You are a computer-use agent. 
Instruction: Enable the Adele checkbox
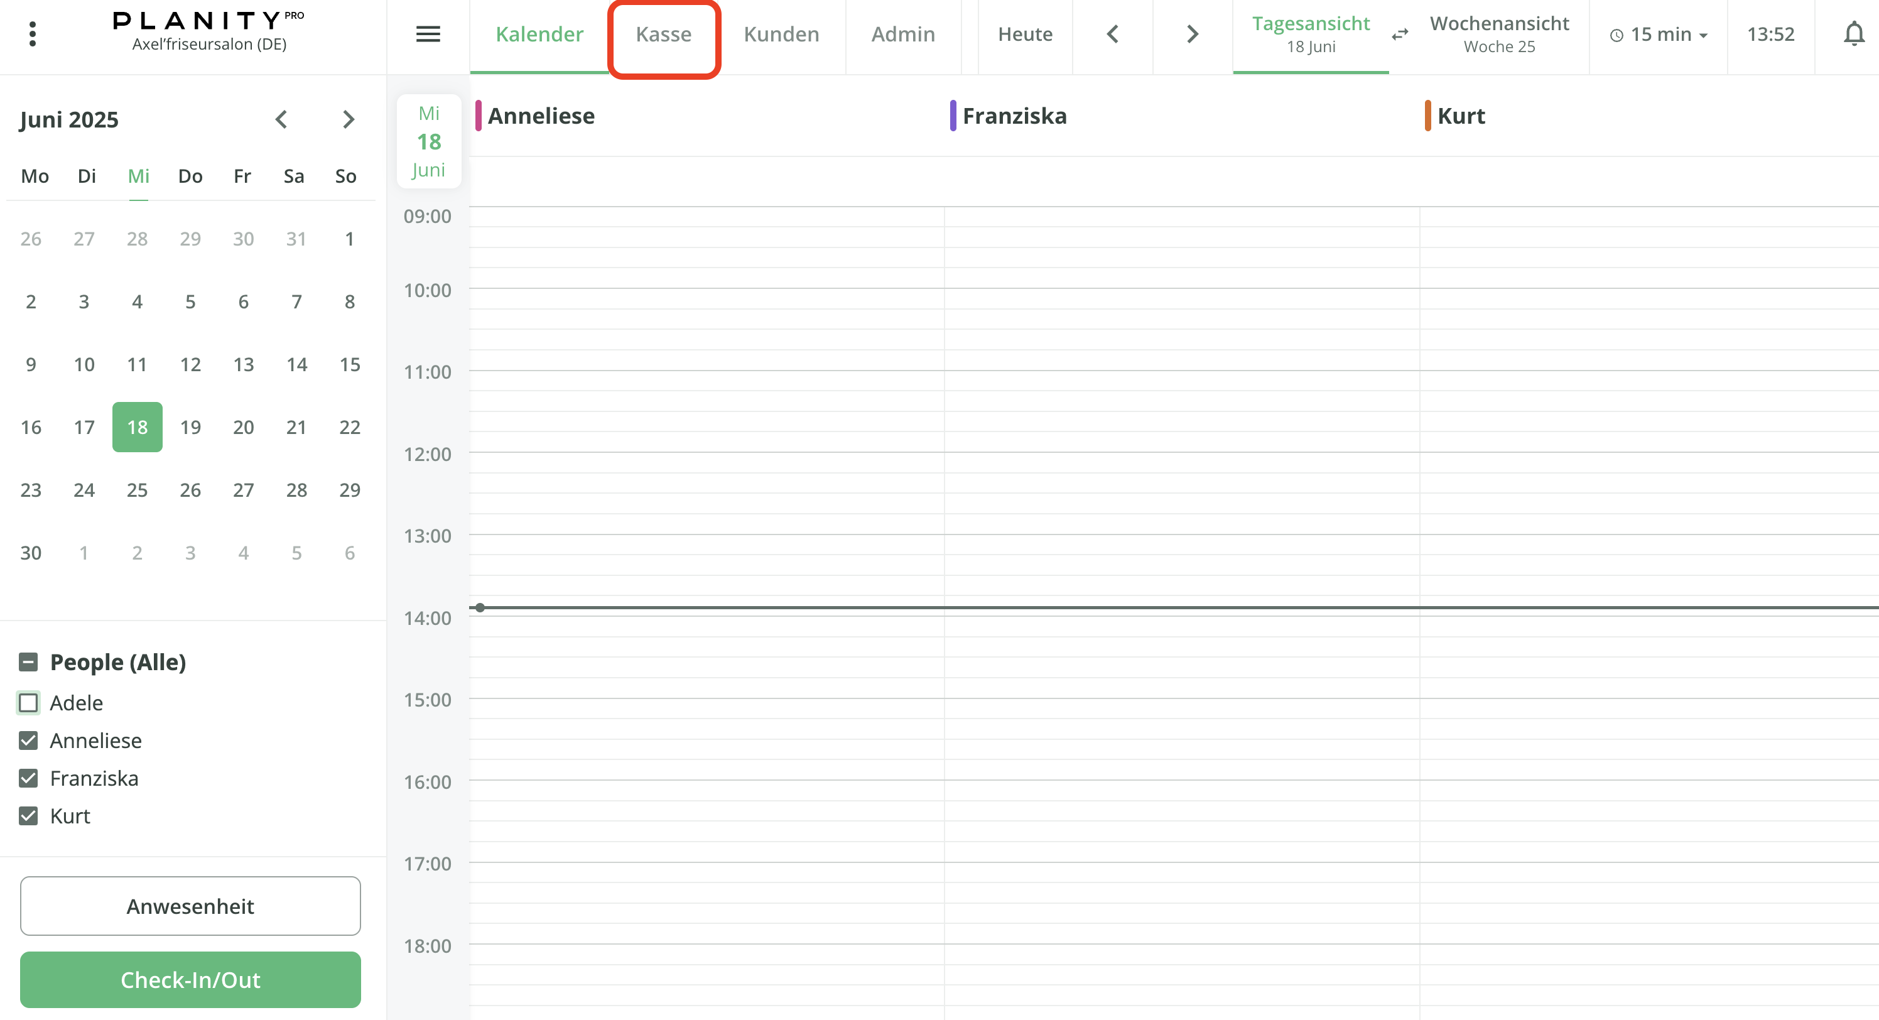click(28, 703)
